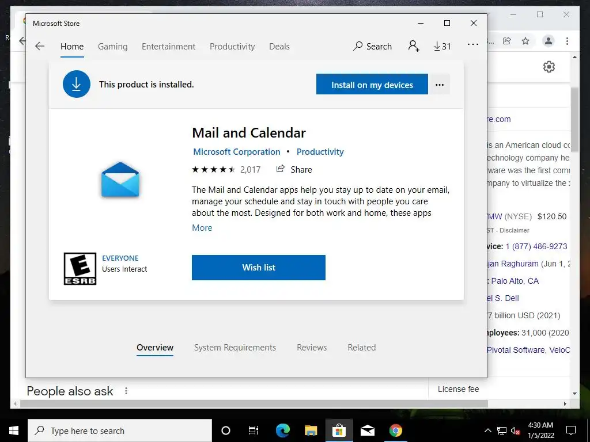Click the star rating of the app
590x442 pixels.
214,170
